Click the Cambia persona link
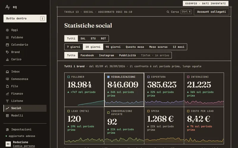Screen dimensions: 238x148 [24, 146]
